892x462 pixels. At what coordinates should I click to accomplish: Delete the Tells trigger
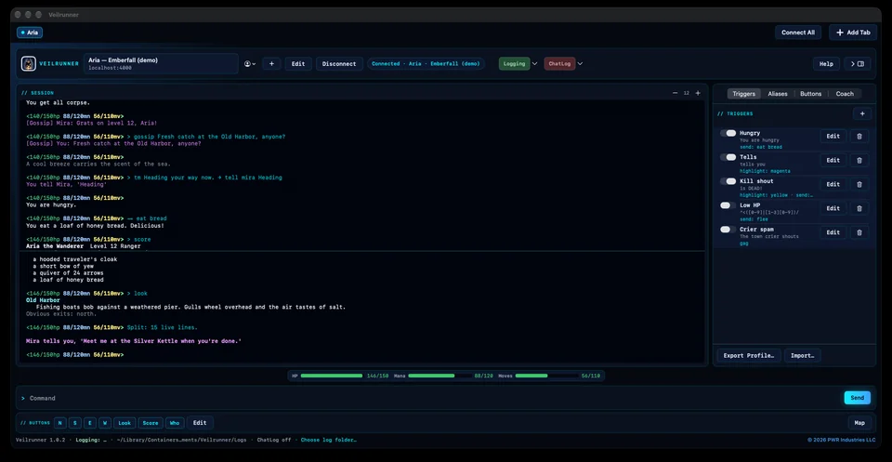[859, 160]
